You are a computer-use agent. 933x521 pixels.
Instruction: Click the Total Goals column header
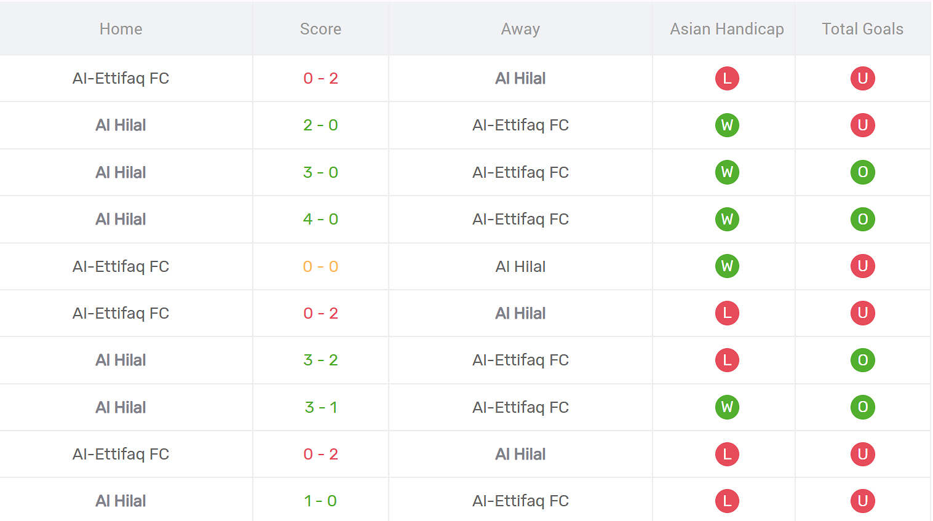coord(862,29)
